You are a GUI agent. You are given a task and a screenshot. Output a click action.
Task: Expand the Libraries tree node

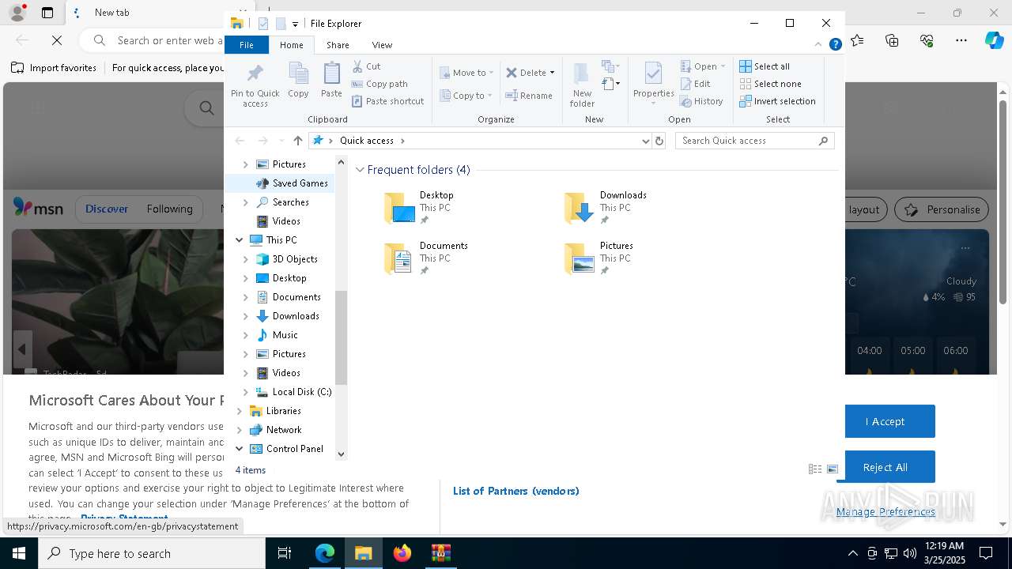(239, 411)
